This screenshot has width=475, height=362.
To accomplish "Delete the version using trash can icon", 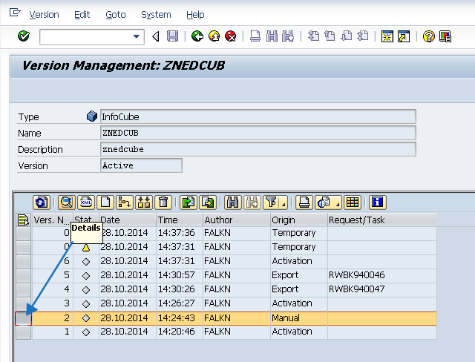I will coord(163,202).
